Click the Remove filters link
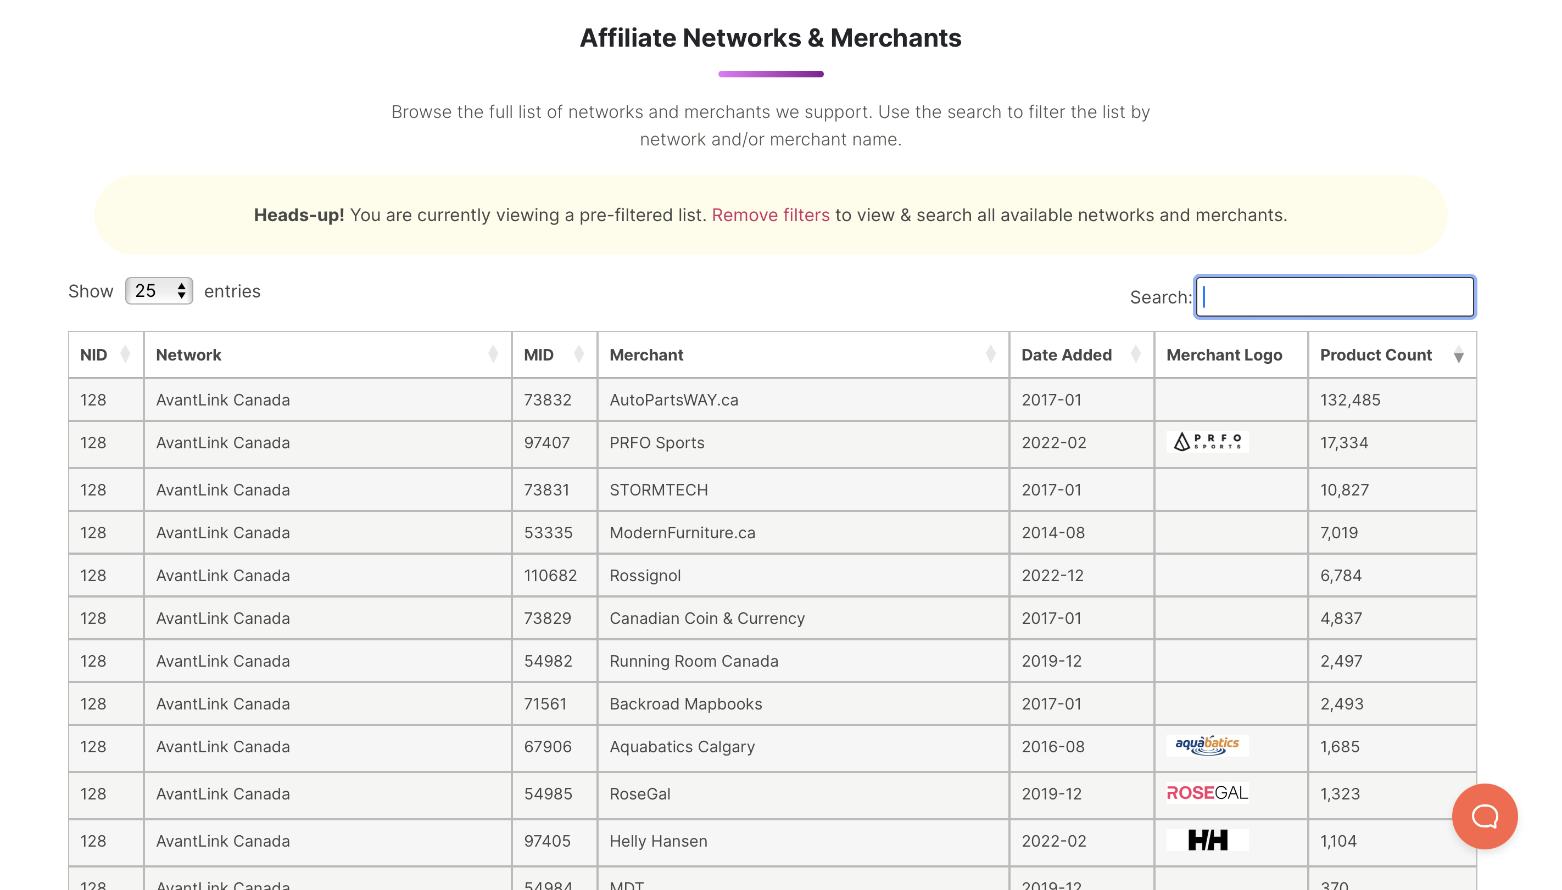 pos(771,215)
